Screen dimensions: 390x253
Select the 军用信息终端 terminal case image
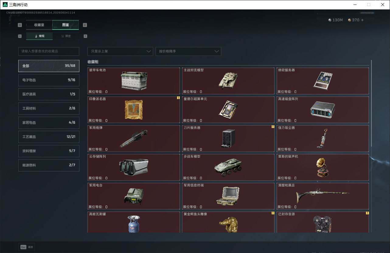coord(228,196)
